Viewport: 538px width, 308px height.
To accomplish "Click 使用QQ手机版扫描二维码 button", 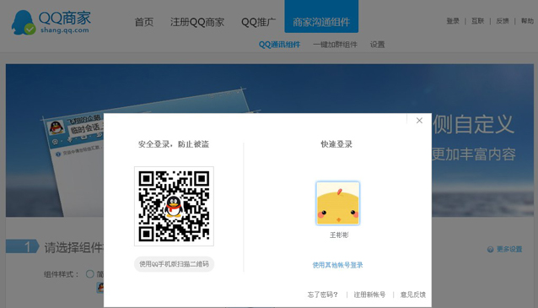I will [174, 264].
